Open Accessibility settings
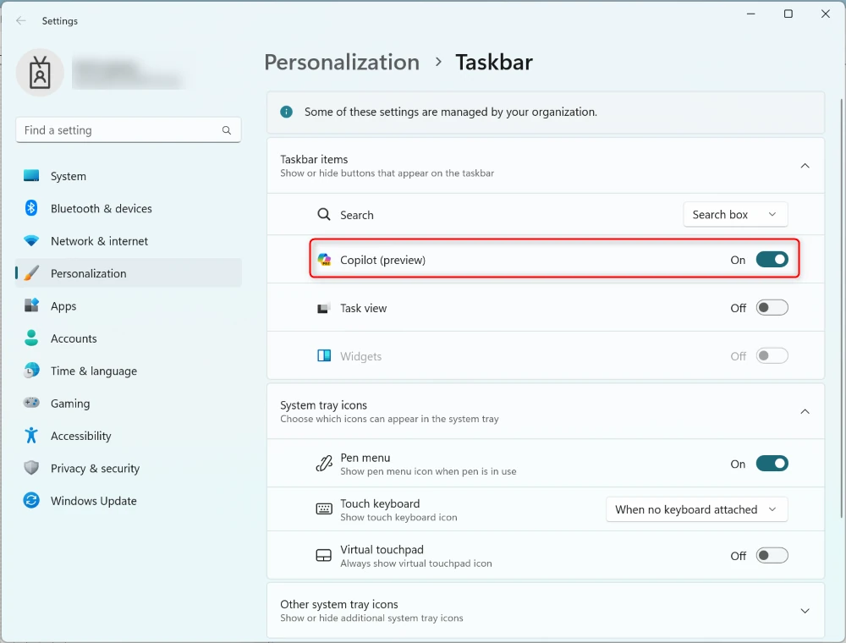 (x=129, y=436)
